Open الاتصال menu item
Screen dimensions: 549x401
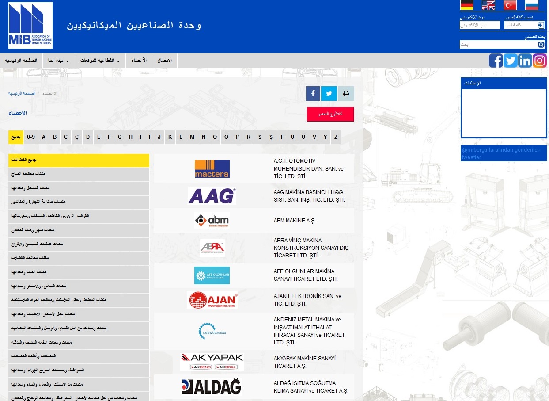(x=165, y=61)
